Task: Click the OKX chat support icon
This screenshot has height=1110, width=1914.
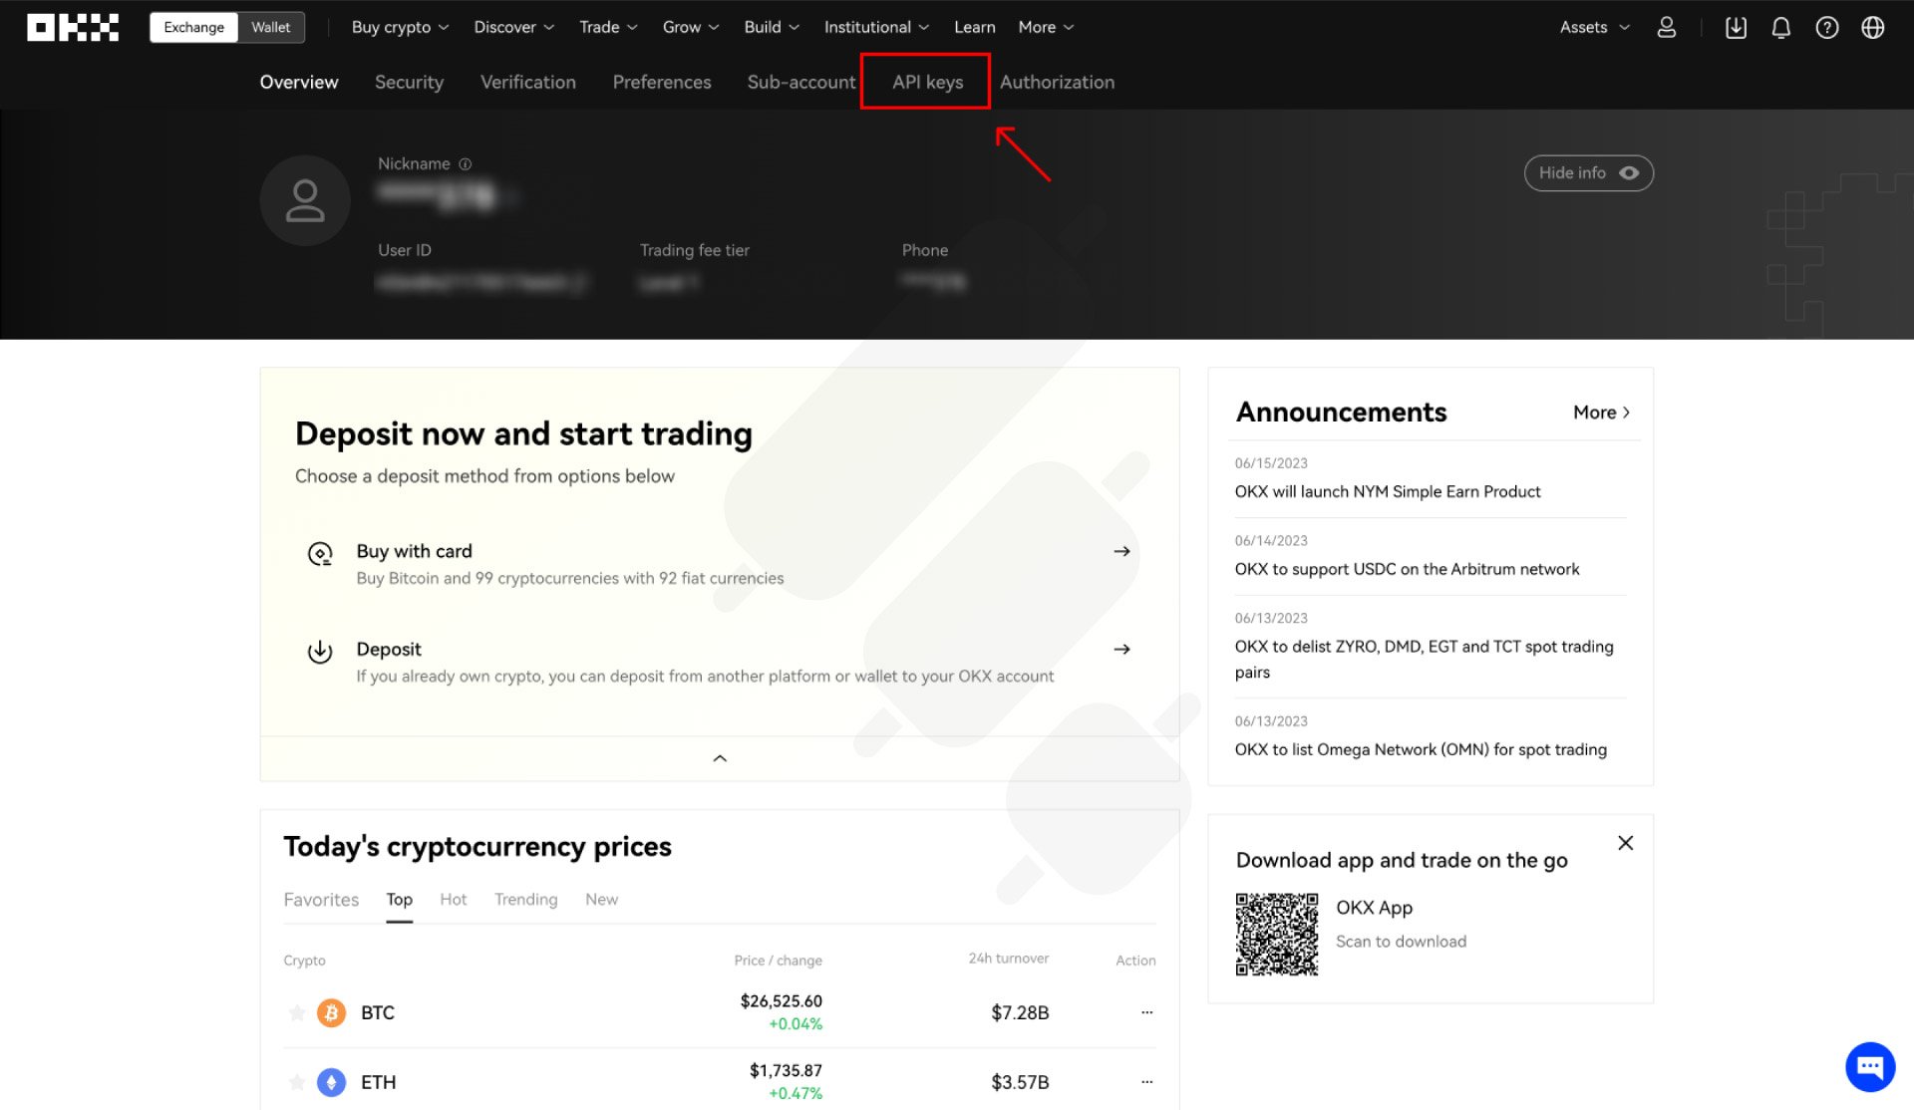Action: tap(1870, 1066)
